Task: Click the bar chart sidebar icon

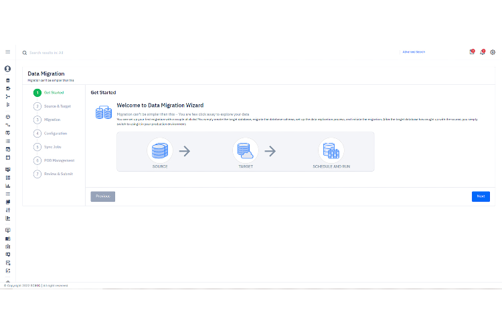Action: [8, 186]
